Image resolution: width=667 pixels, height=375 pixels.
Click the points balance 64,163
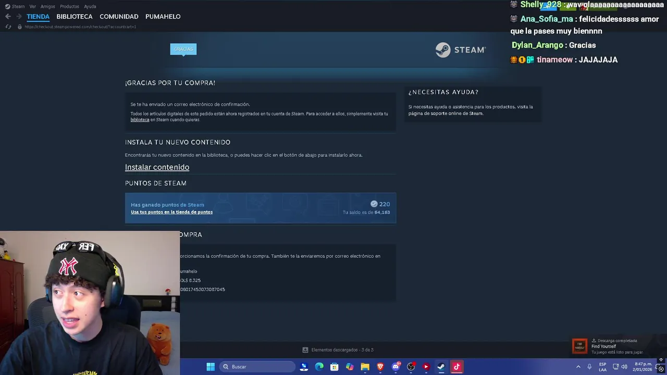click(382, 213)
